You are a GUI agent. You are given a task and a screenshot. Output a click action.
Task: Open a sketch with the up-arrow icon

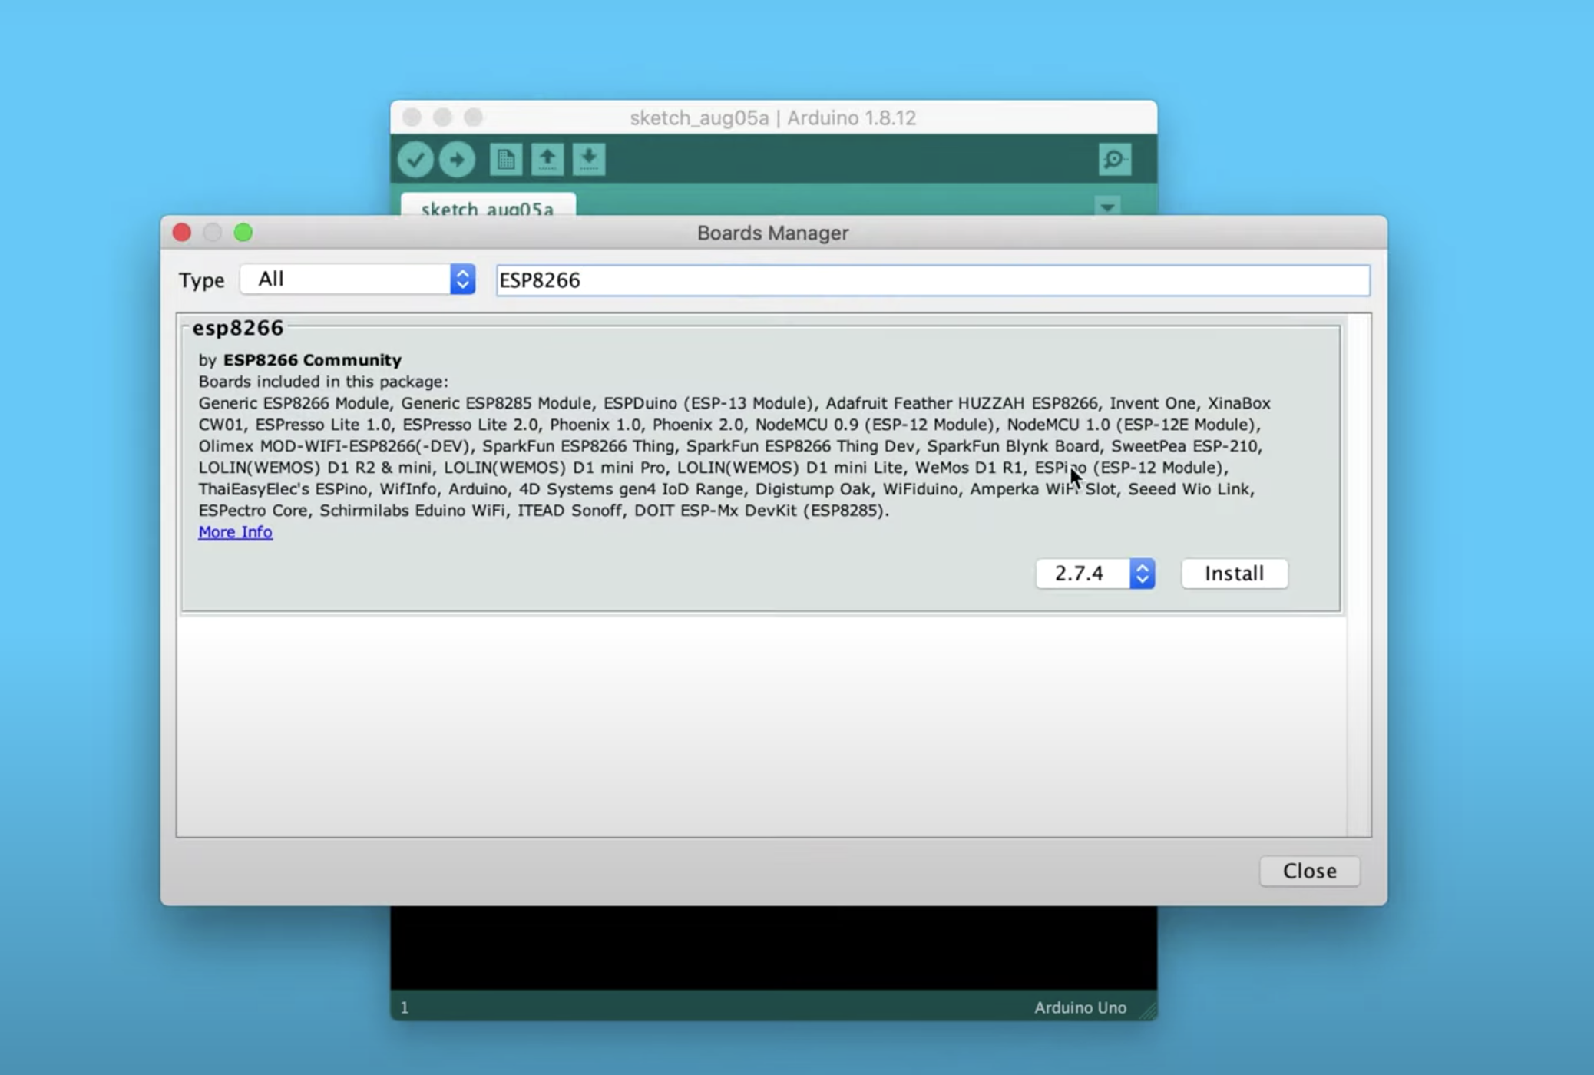point(547,160)
